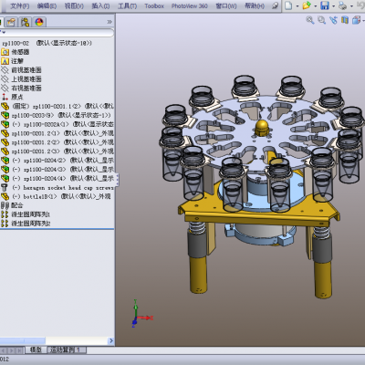Viewport: 365px width, 365px height.
Task: Click the tree horizontal scrollbar thumb
Action: pyautogui.click(x=23, y=340)
